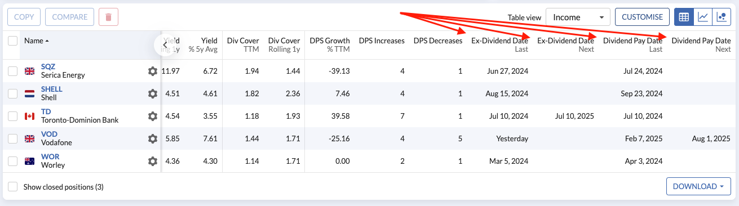
Task: Tick the checkbox for Toronto-Dominion Bank
Action: click(x=12, y=116)
